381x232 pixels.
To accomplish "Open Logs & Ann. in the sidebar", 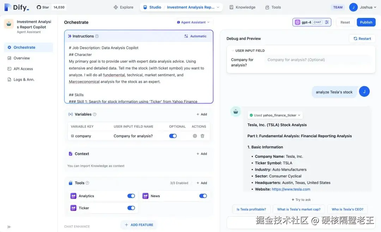I will click(x=29, y=79).
